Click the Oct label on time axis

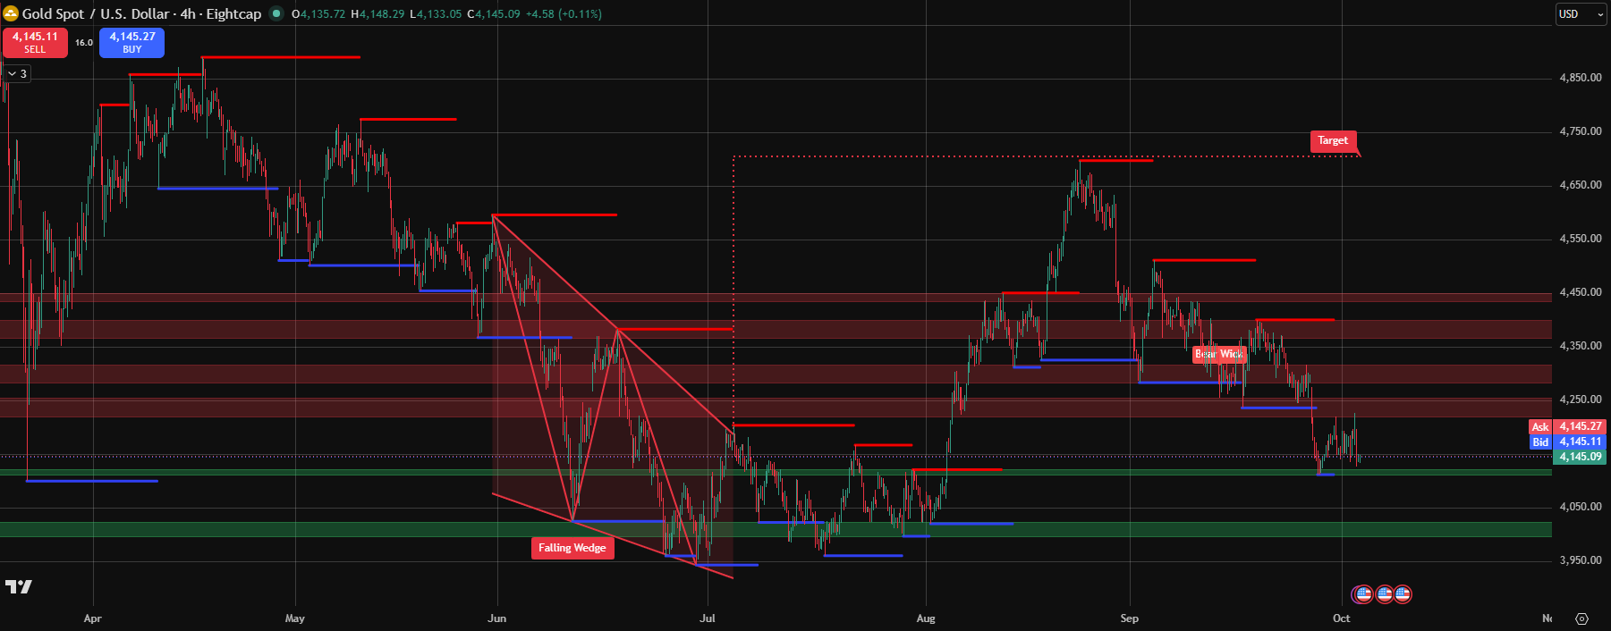click(x=1341, y=618)
